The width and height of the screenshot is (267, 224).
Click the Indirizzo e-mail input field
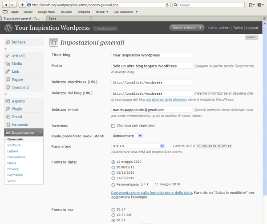tap(152, 110)
